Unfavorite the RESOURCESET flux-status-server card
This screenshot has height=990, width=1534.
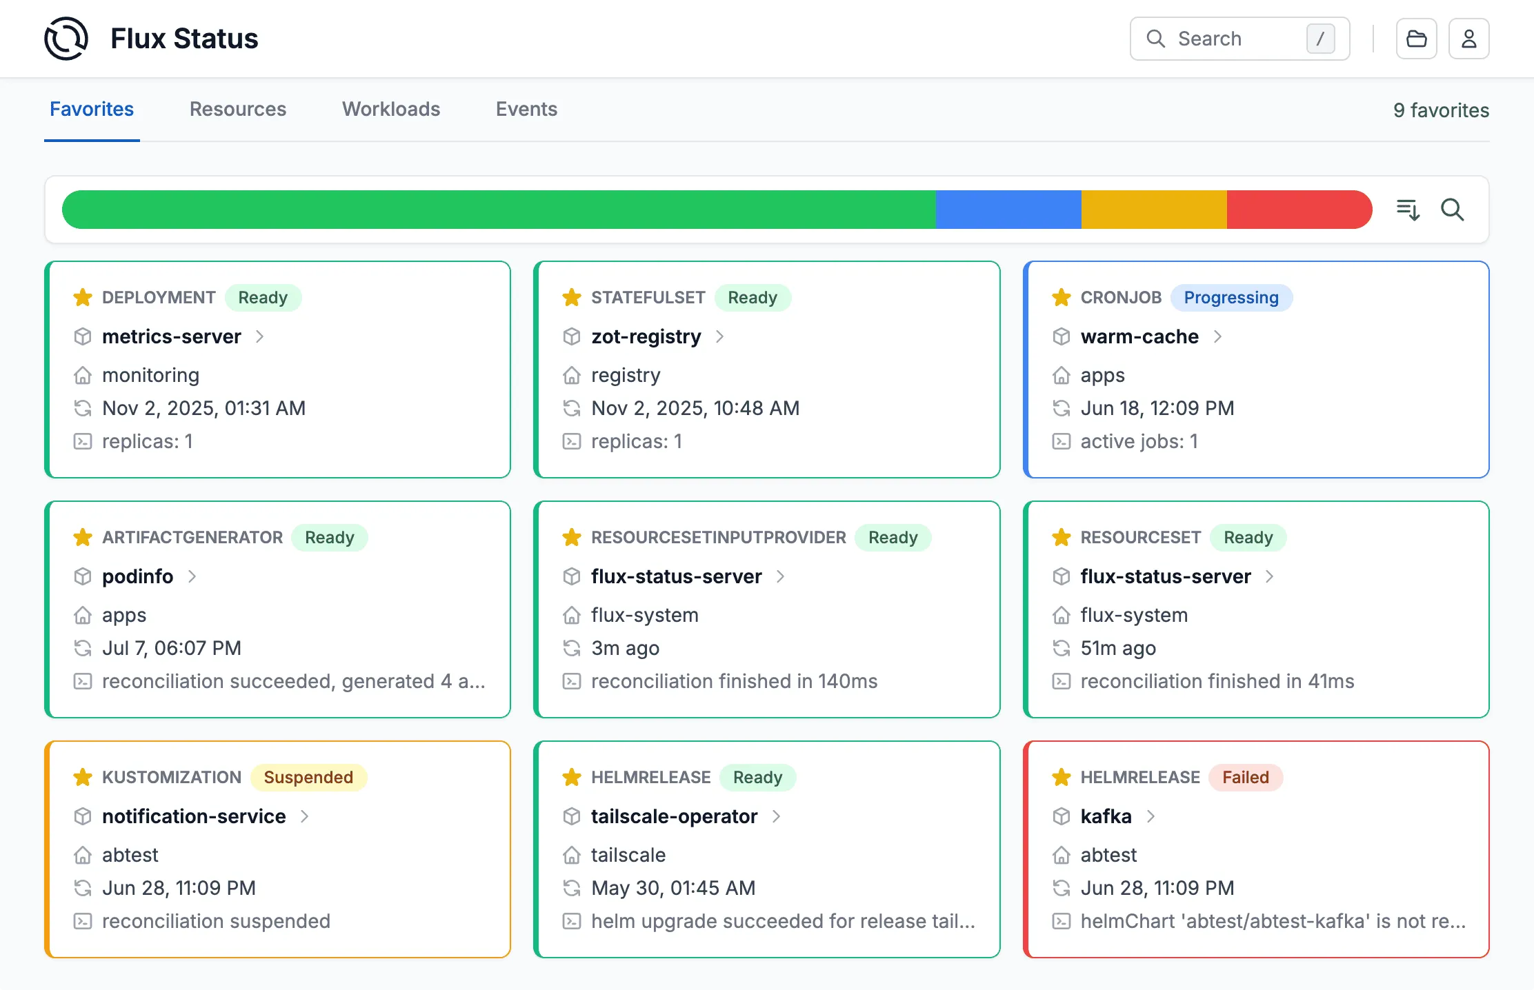(x=1062, y=537)
